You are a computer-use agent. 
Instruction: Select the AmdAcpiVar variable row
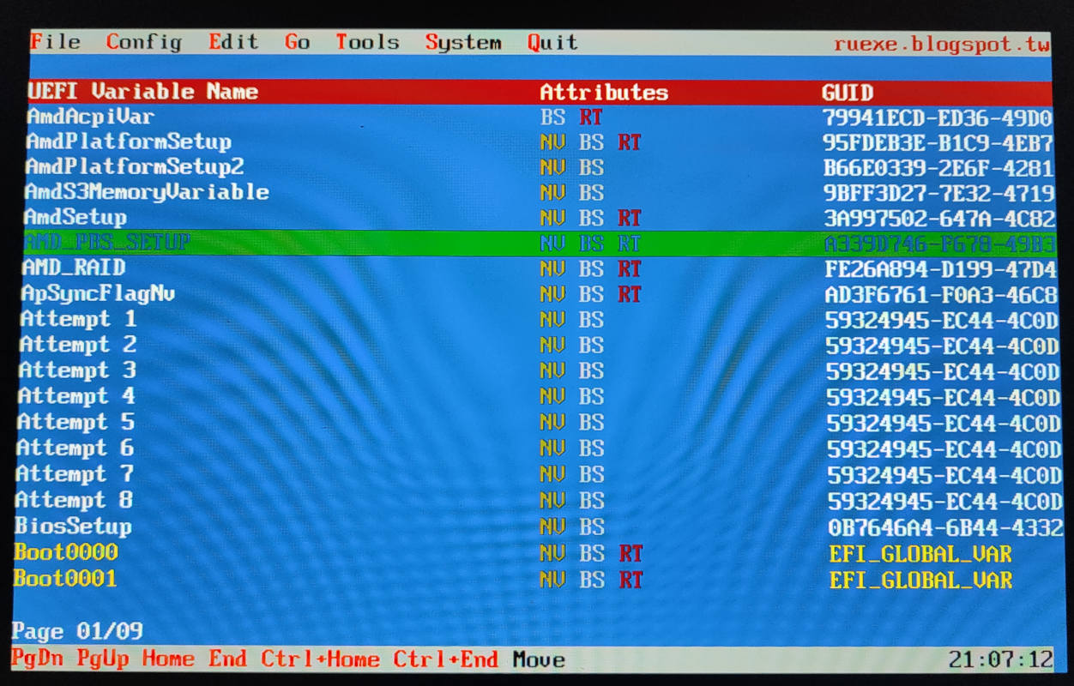pos(90,117)
